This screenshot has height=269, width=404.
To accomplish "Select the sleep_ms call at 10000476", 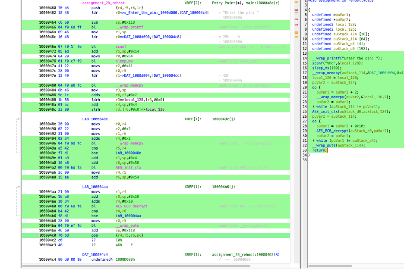I will [124, 61].
